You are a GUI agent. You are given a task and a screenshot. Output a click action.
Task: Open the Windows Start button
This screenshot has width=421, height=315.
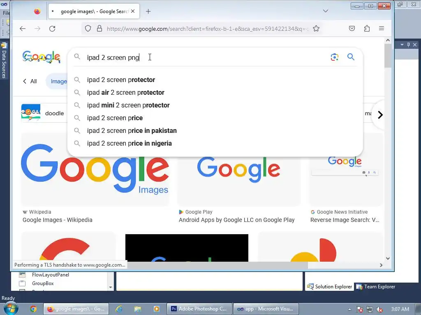10,308
